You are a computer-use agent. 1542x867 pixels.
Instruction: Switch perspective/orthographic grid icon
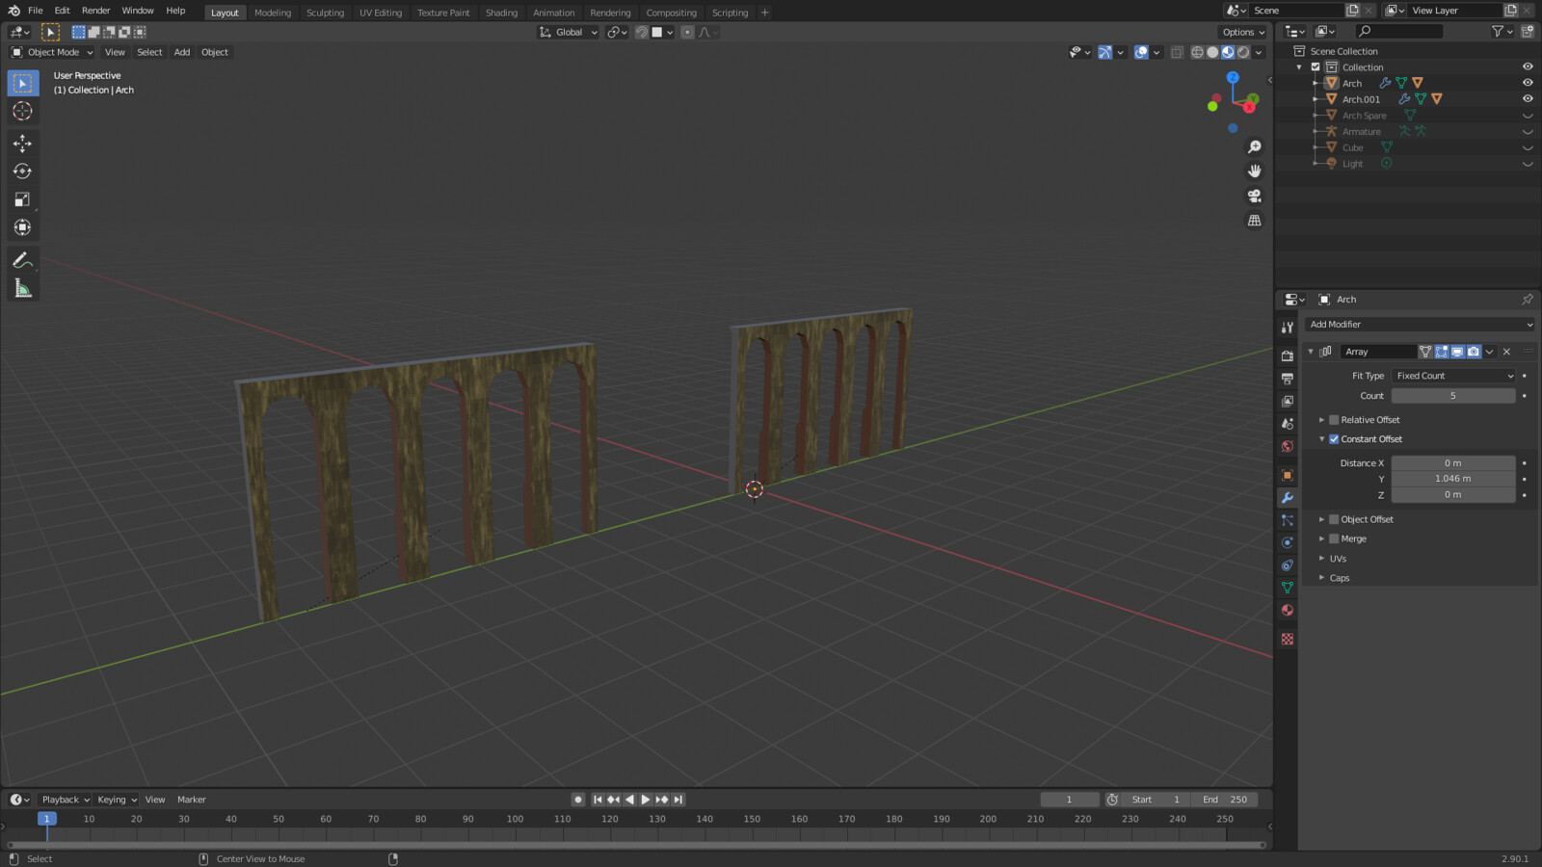(1255, 221)
